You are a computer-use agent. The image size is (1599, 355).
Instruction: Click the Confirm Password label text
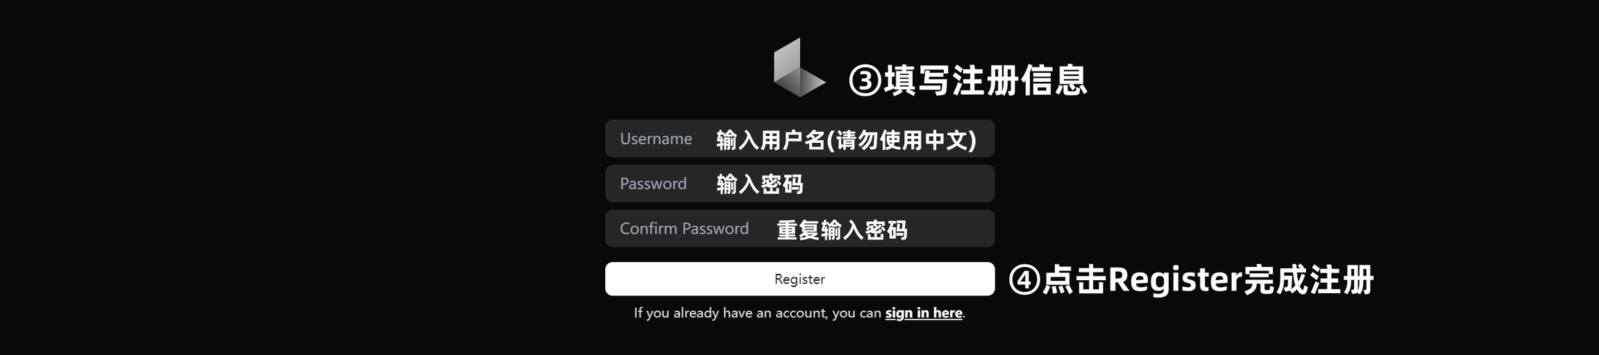[684, 229]
